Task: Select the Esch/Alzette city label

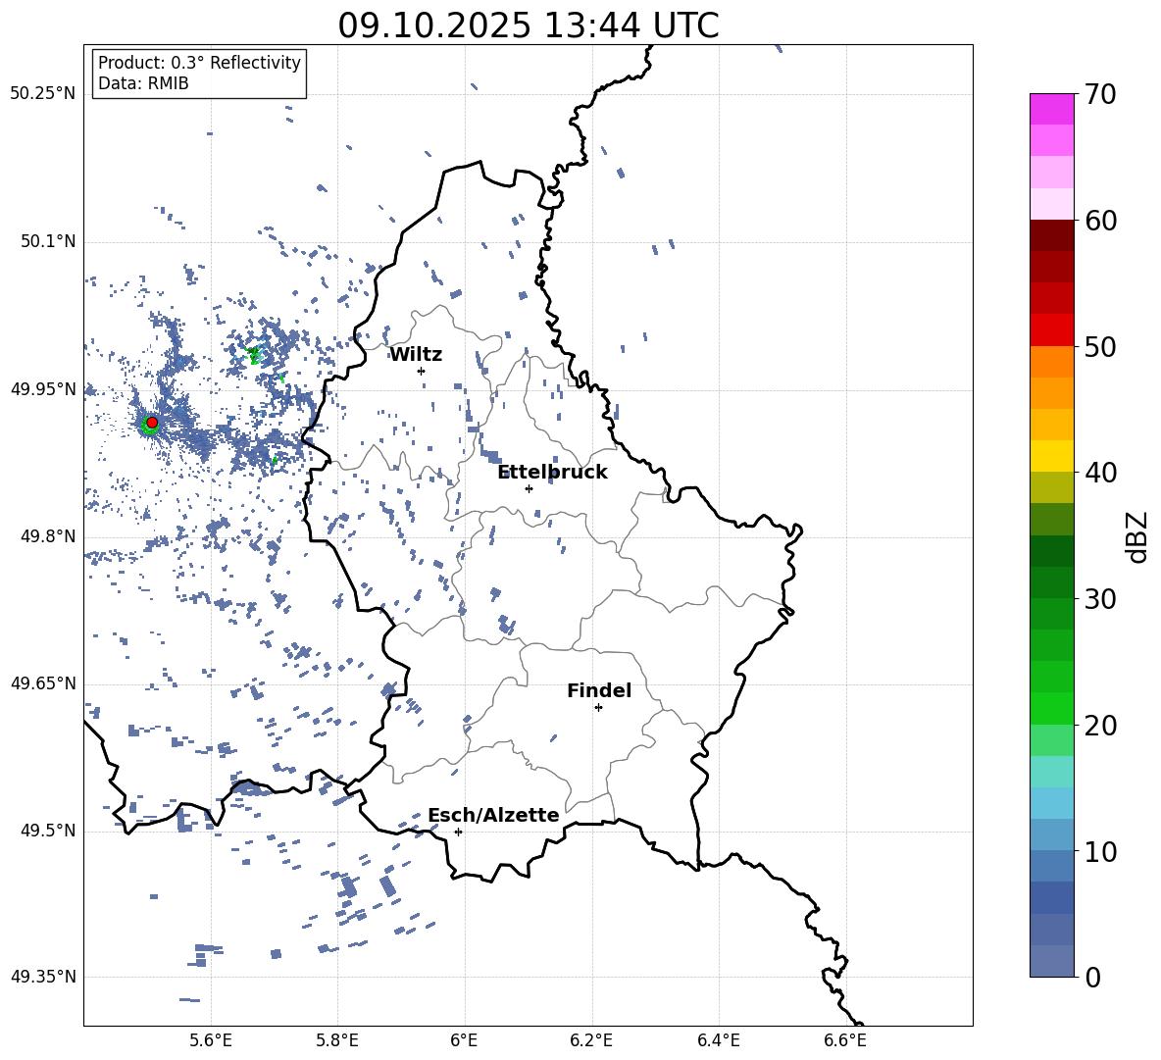Action: point(493,816)
